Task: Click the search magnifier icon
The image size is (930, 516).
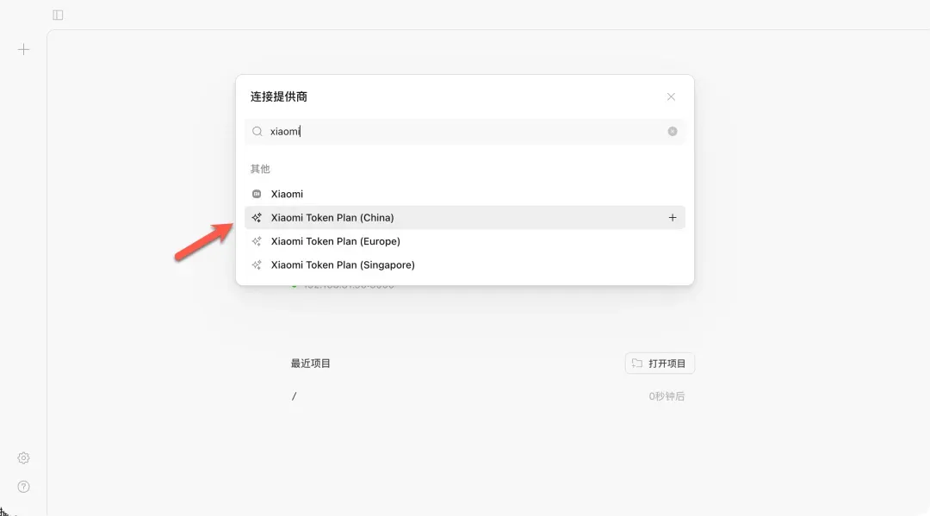Action: [257, 132]
